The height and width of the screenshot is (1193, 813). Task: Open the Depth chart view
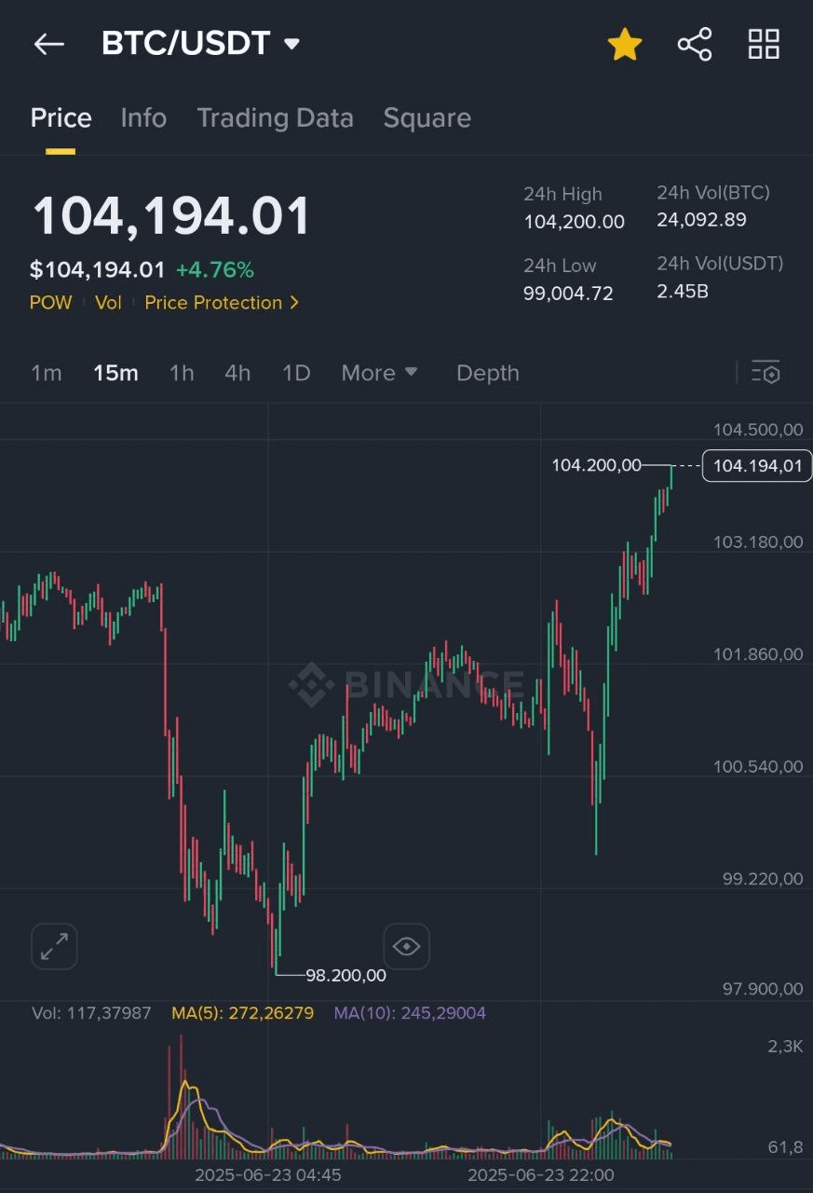tap(487, 373)
